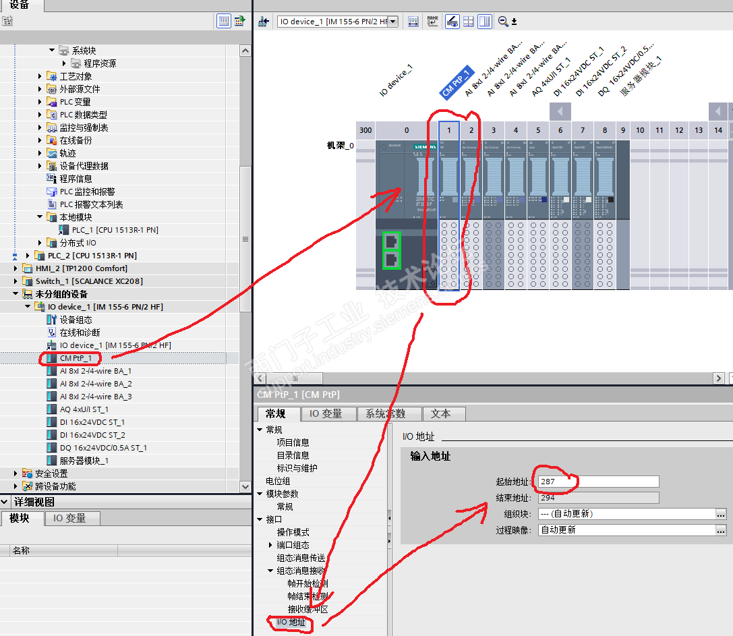The image size is (733, 636).
Task: Select 服务器模块_1 server module icon
Action: click(51, 461)
